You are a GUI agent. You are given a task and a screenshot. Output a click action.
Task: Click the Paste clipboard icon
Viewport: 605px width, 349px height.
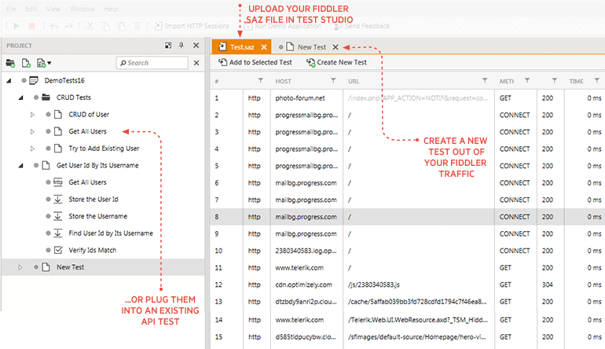[122, 26]
